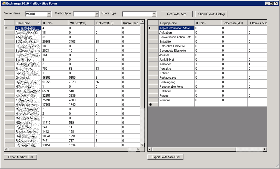Click the sort arrow on UserName column
The height and width of the screenshot is (169, 280).
[39, 23]
